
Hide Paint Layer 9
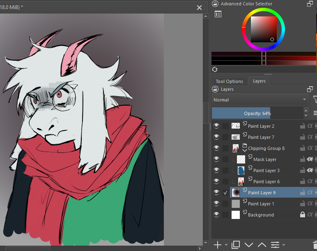tap(216, 192)
